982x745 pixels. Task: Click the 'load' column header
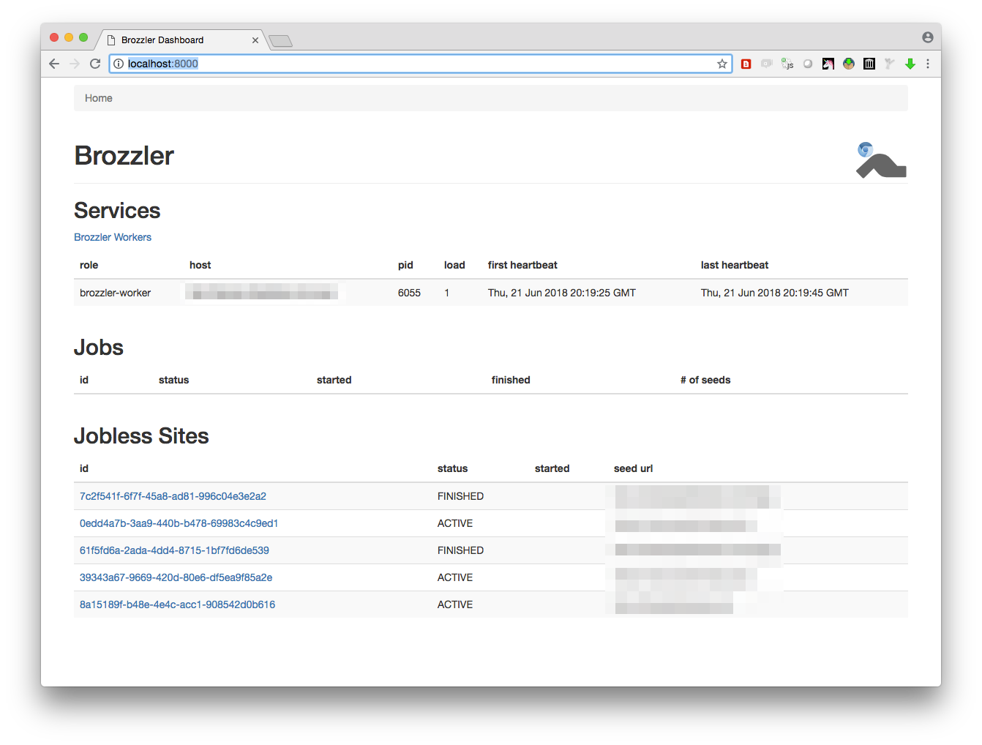tap(454, 265)
